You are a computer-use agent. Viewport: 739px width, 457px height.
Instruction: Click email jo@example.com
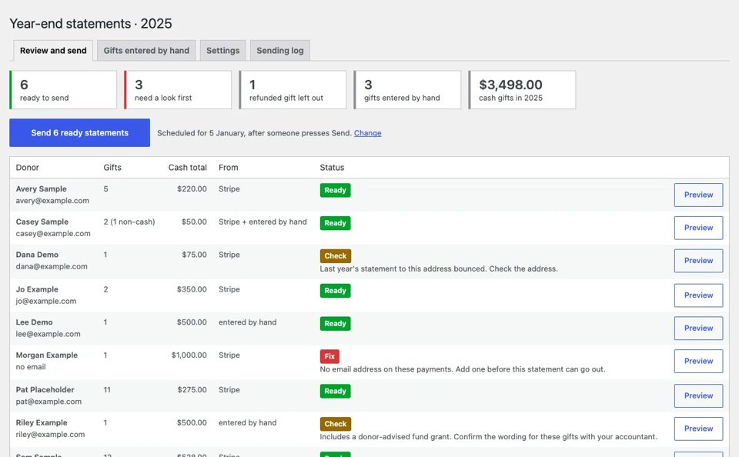(45, 301)
